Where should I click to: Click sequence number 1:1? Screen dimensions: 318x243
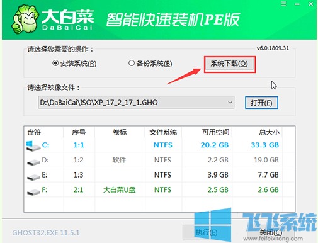point(79,145)
